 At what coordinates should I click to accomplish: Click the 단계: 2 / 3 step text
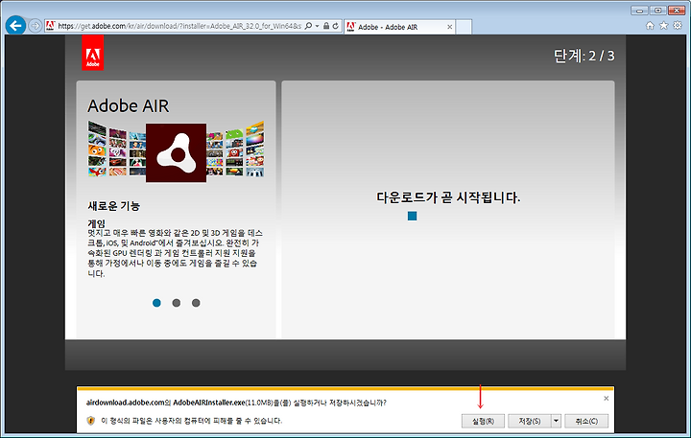[x=584, y=56]
